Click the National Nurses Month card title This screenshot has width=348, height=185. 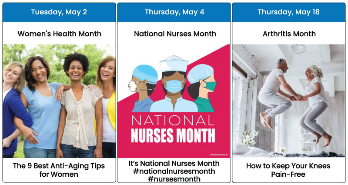click(x=175, y=34)
